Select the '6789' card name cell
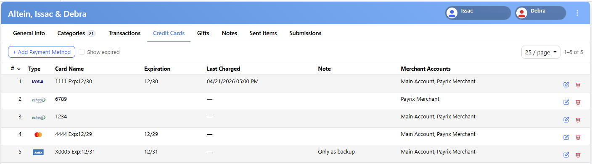The height and width of the screenshot is (164, 592). tap(61, 99)
